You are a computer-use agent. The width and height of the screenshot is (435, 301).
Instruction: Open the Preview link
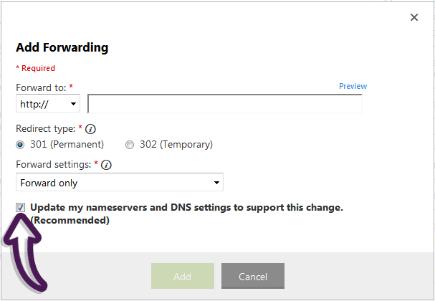coord(353,86)
